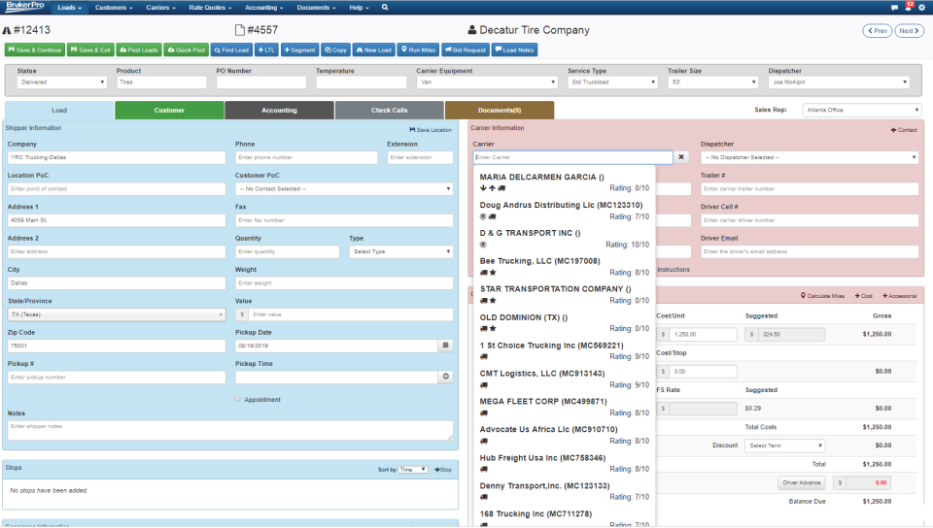Click Save & Continue button
This screenshot has width=933, height=528.
pos(35,49)
